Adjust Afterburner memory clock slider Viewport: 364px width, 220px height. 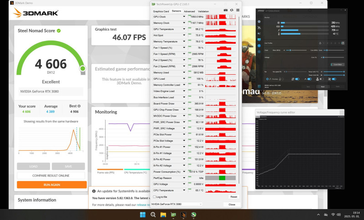[x=297, y=50]
